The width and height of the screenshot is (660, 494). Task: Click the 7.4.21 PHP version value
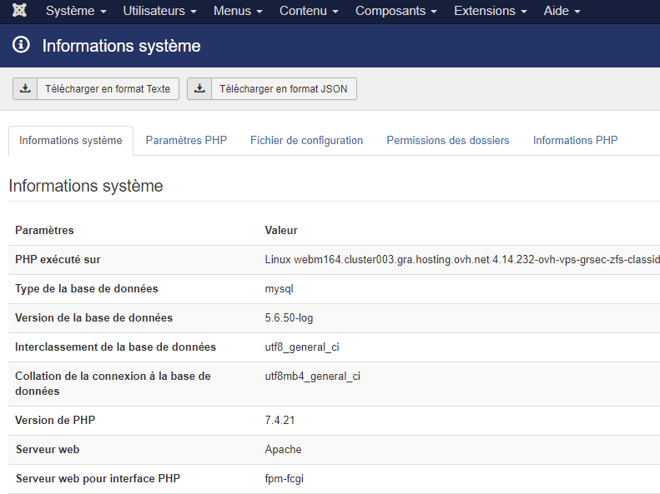(x=280, y=420)
